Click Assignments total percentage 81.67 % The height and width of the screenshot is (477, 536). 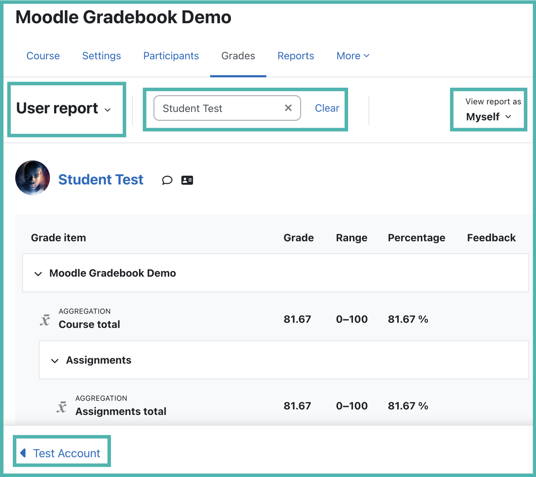[x=408, y=406]
